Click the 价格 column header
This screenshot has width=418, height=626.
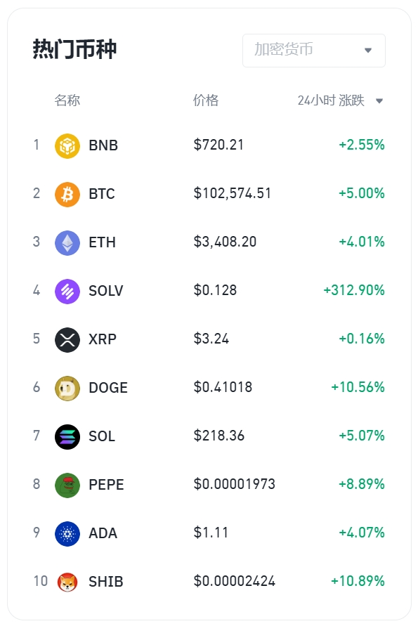coord(206,100)
